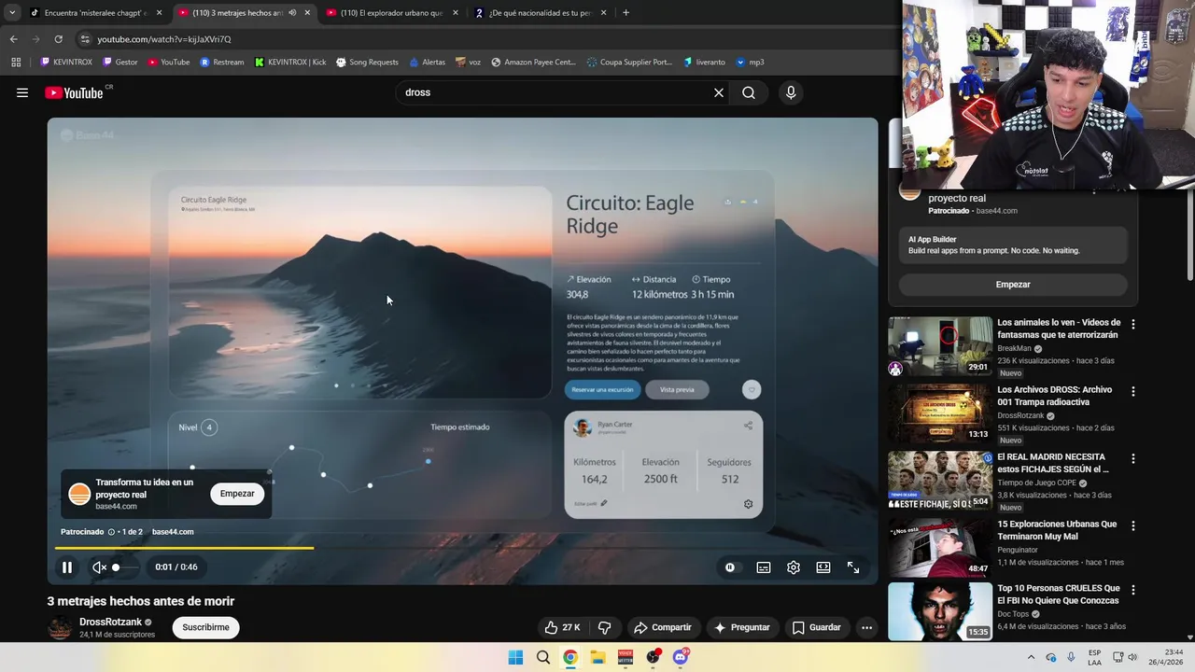1195x672 pixels.
Task: Open options for 'EL REAL MADRID NECESITA' video
Action: (1133, 459)
